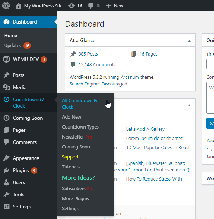
Task: Collapse the At a Glance widget
Action: tap(189, 41)
